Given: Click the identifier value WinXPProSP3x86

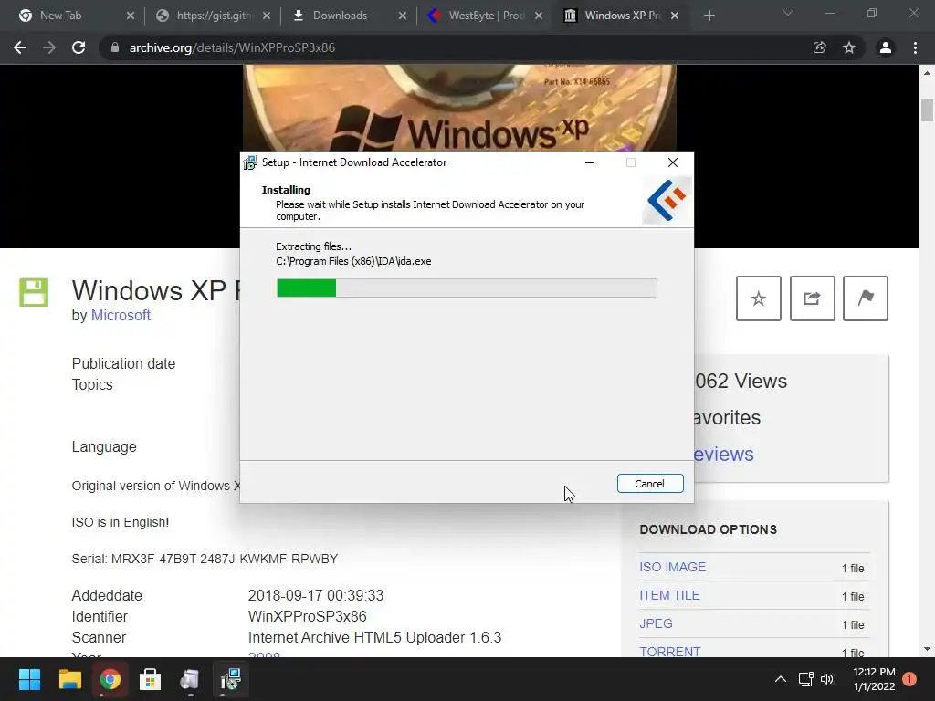Looking at the screenshot, I should 307,616.
